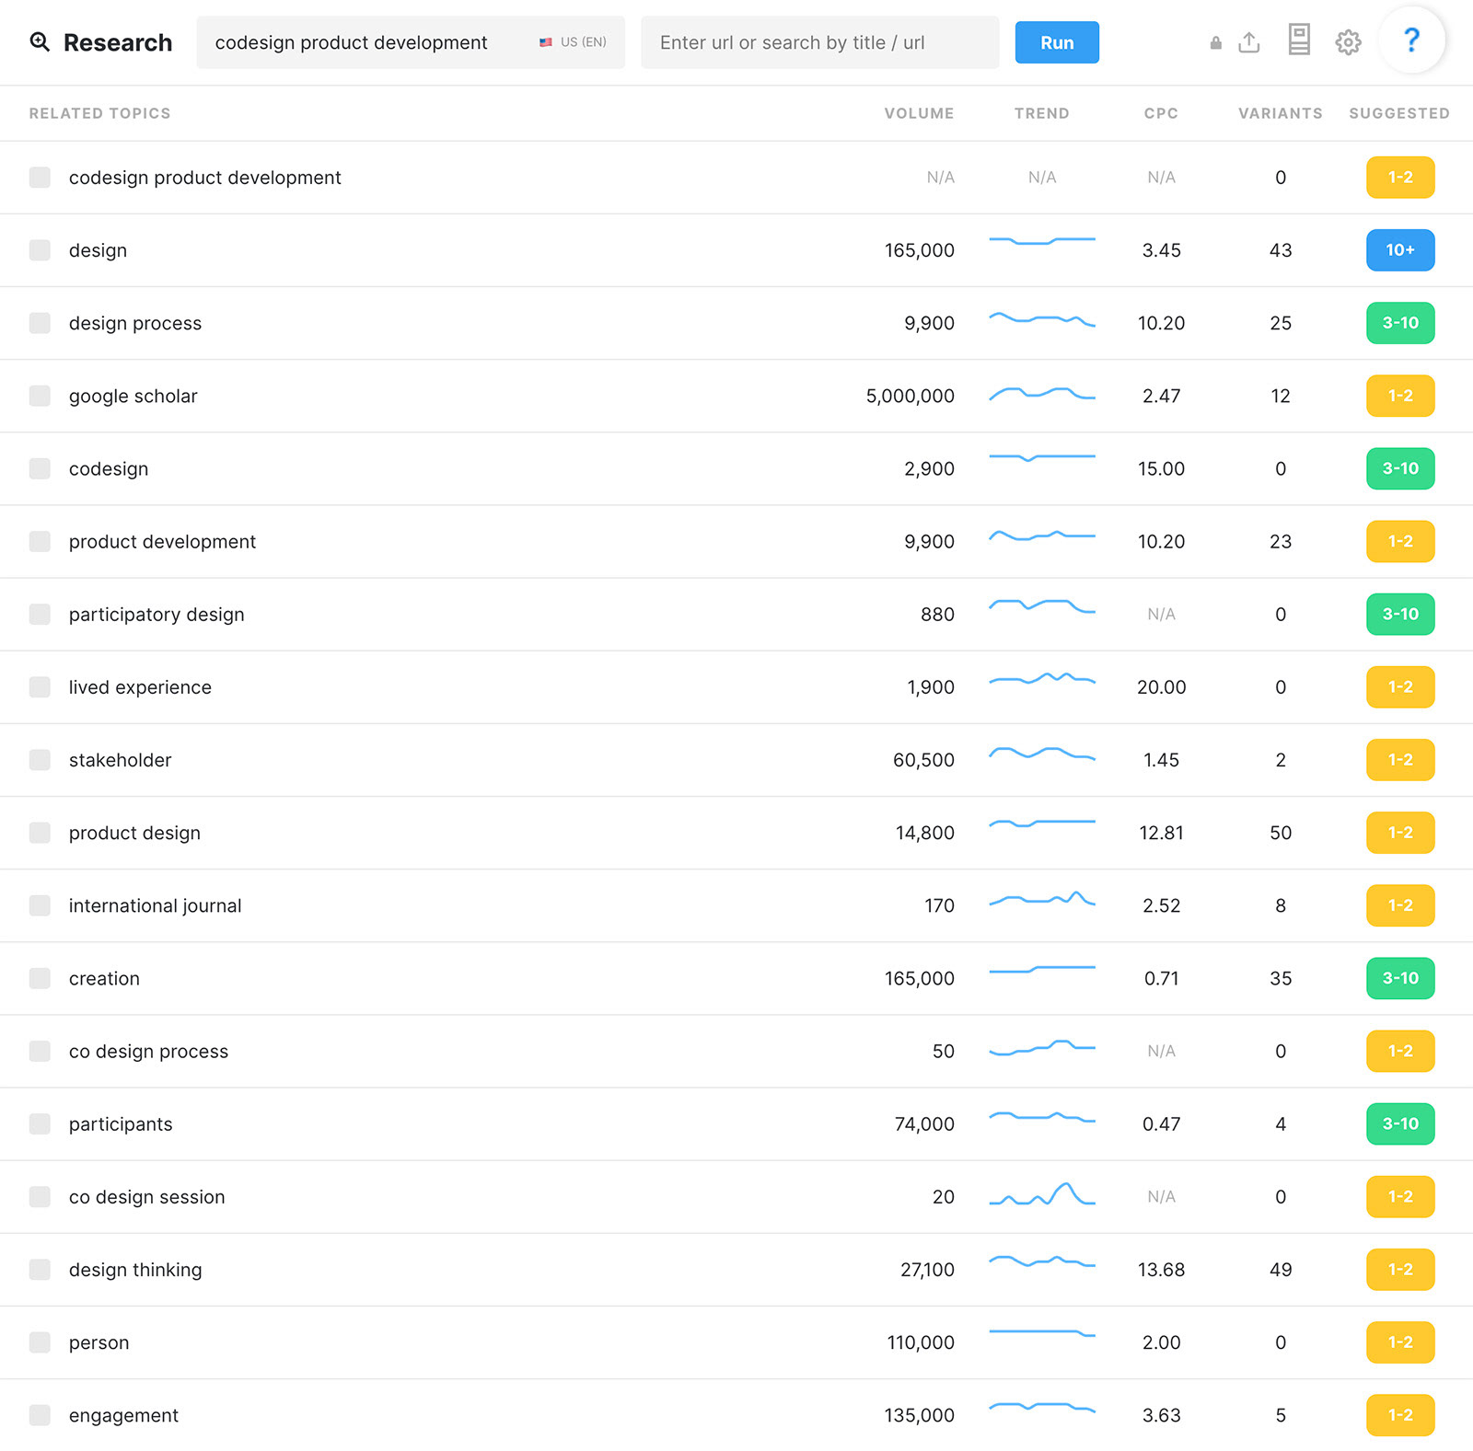Click the 1-2 badge for product development
The width and height of the screenshot is (1473, 1451).
[1400, 541]
